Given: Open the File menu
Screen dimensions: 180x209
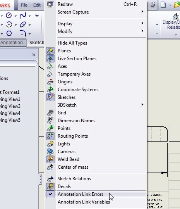Looking at the screenshot, I should (x=24, y=5).
